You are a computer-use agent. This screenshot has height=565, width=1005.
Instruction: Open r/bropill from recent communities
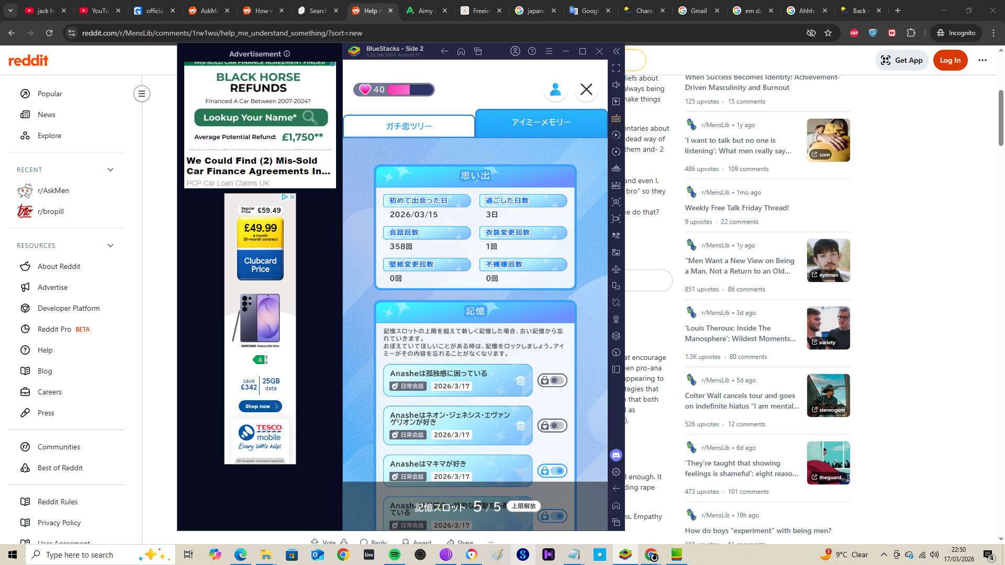point(51,211)
